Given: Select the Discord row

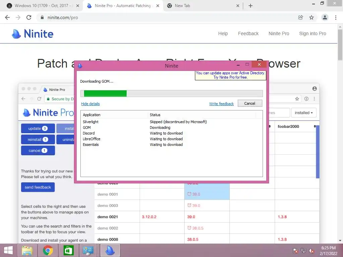Looking at the screenshot, I should [171, 133].
